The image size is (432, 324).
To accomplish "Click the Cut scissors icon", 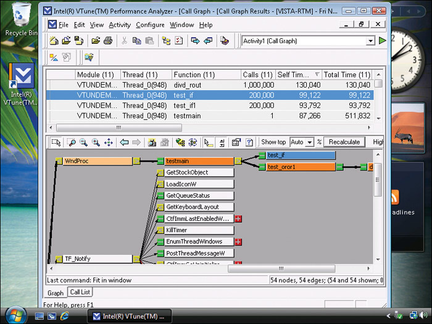I will pos(124,41).
